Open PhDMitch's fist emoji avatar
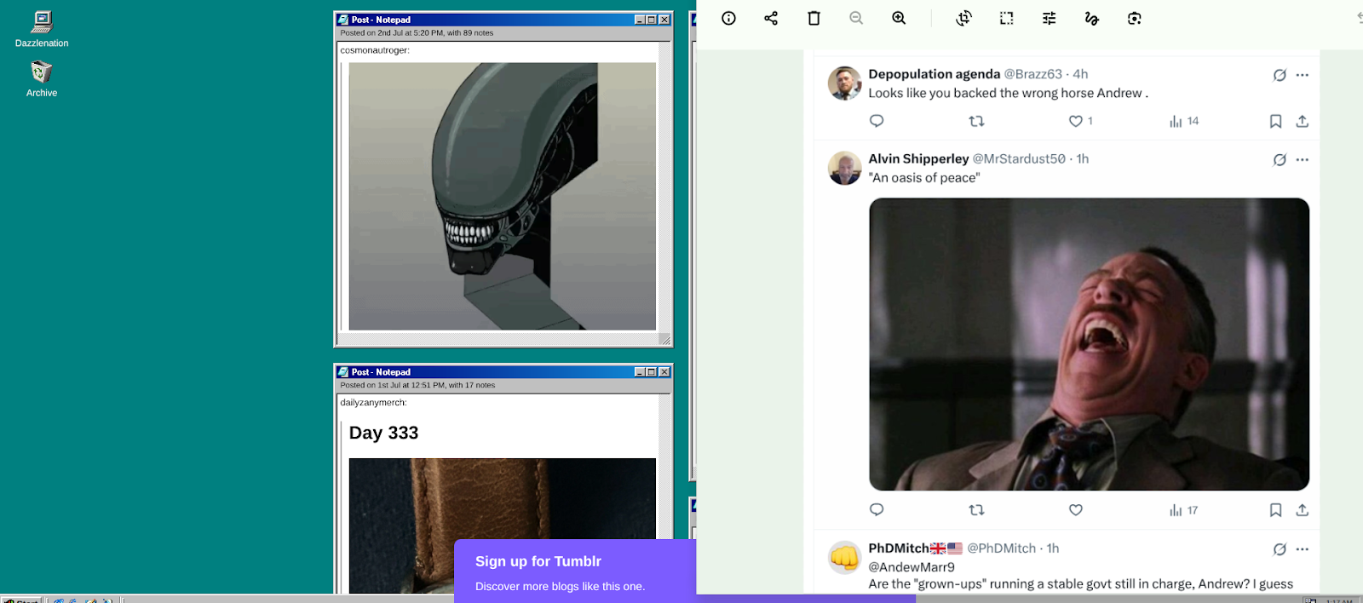This screenshot has height=603, width=1363. [x=844, y=557]
